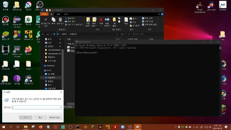Click Invert selection in Explorer ribbon
The image size is (231, 130).
pos(149,25)
